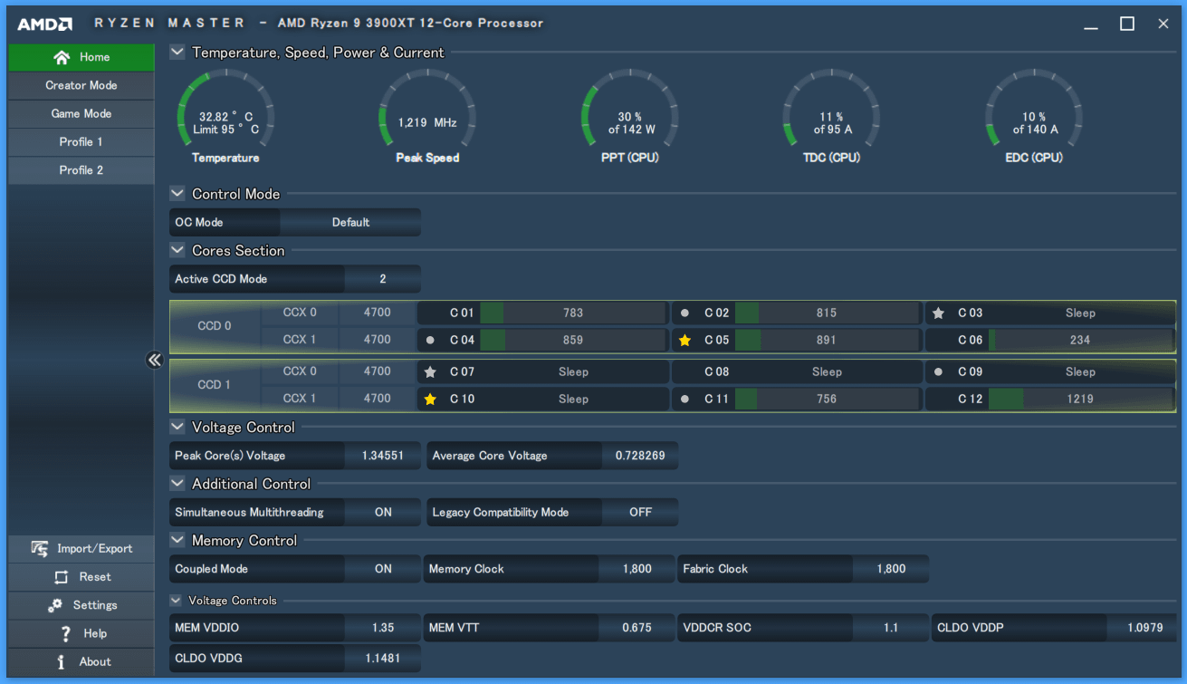Click the CLDO VDDG 1.1481 value
The height and width of the screenshot is (684, 1187).
(383, 659)
